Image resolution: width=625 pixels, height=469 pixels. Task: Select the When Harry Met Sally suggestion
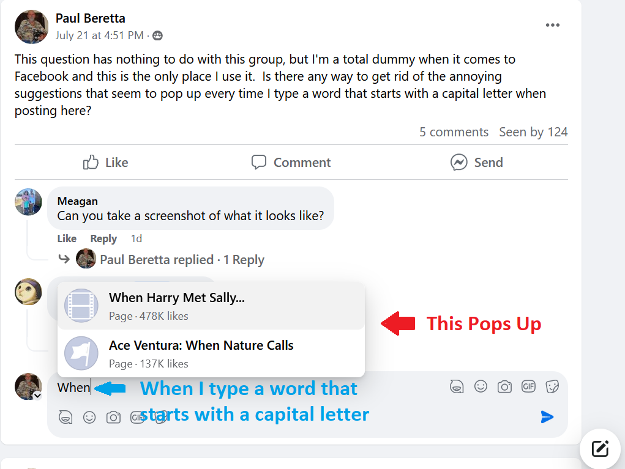pos(211,306)
